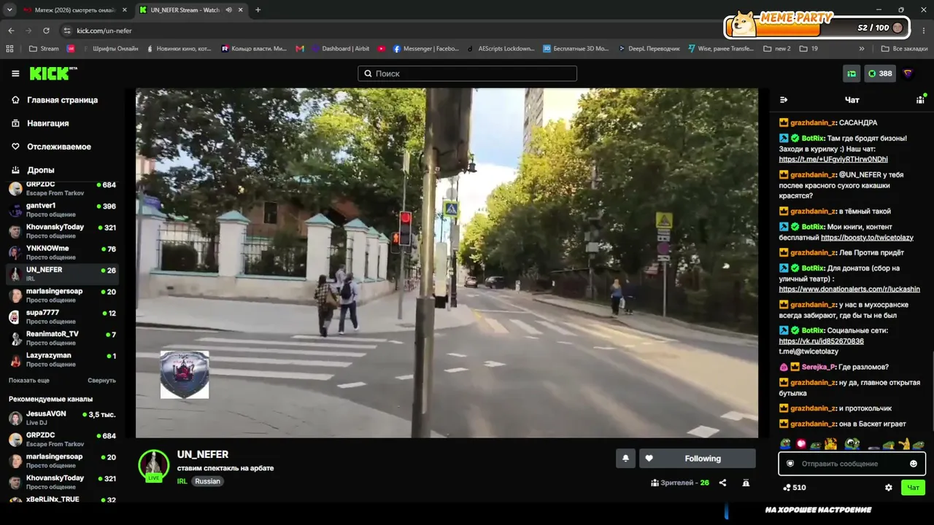View site information icon in address bar

(67, 31)
